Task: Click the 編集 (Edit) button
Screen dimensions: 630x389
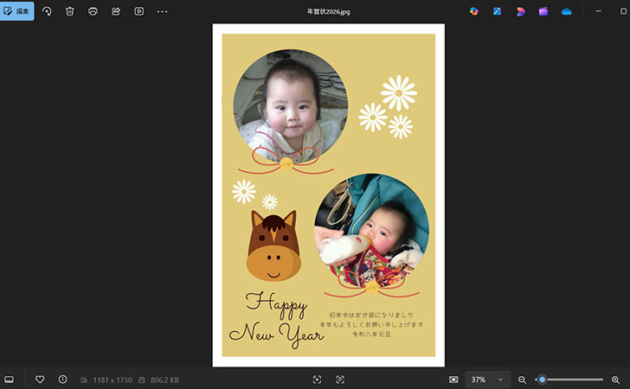Action: [17, 11]
